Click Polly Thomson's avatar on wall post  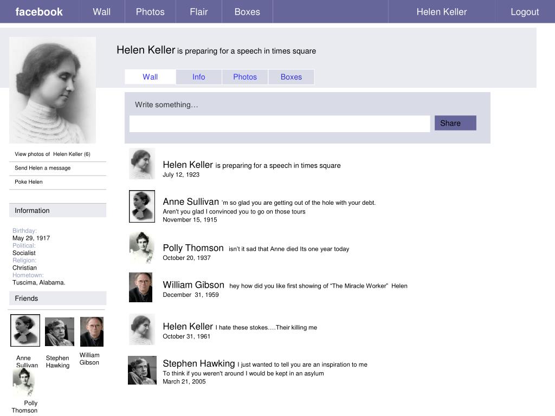[141, 247]
